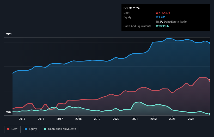Click the ₩717.427b debt value
The width and height of the screenshot is (214, 137).
click(x=163, y=13)
